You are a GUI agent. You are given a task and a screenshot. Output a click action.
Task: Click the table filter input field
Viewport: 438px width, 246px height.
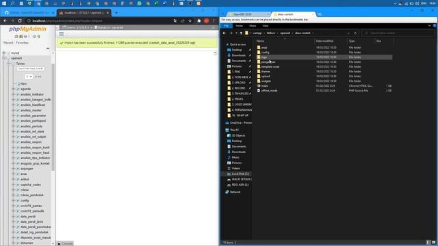[x=30, y=68]
